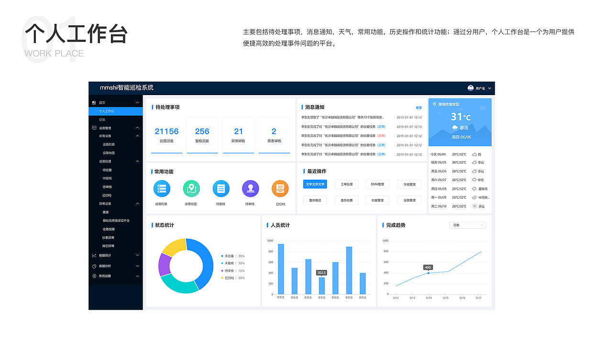Viewport: 612px width, 344px height.
Task: Collapse the 设备处理 submenu chevron
Action: 138,161
